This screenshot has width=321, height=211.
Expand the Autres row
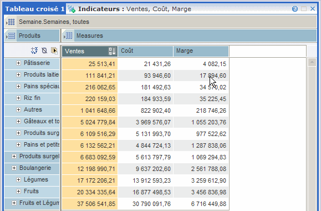[18, 110]
